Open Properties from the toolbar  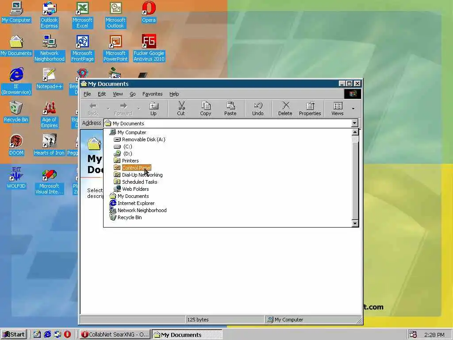click(x=310, y=108)
